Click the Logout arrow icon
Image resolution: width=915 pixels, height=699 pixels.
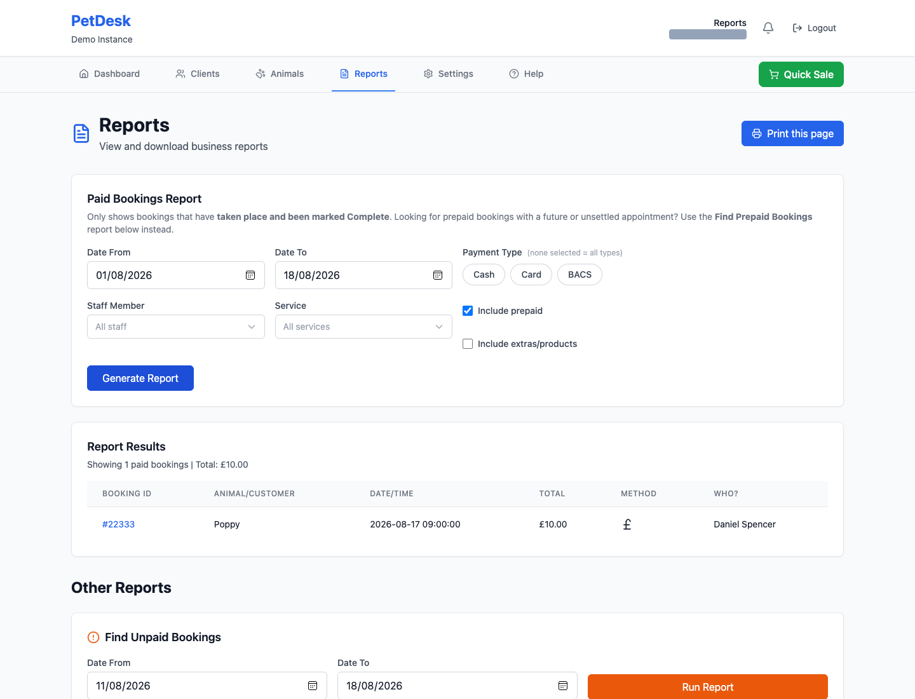point(797,28)
